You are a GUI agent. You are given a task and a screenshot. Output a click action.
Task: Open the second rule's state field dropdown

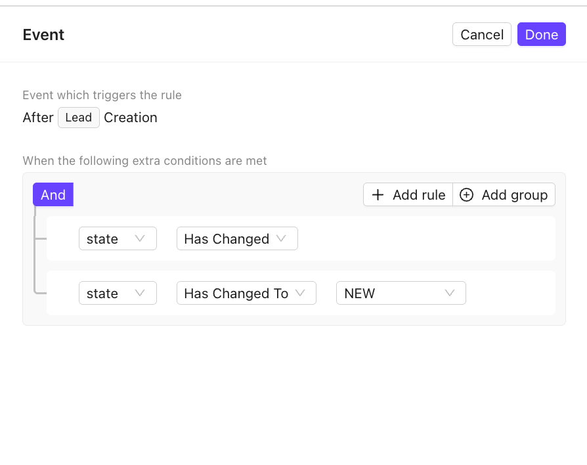(x=118, y=294)
